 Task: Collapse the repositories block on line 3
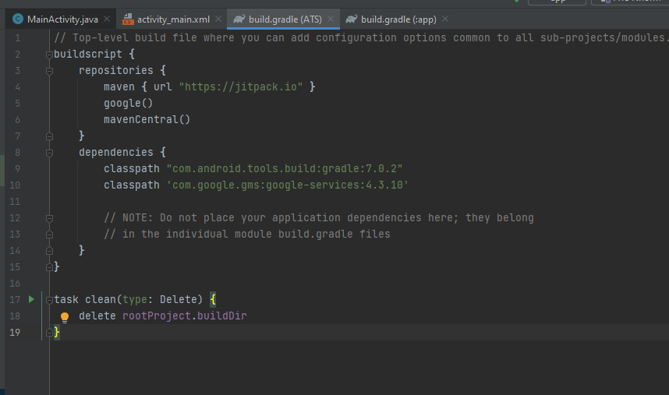(x=49, y=71)
